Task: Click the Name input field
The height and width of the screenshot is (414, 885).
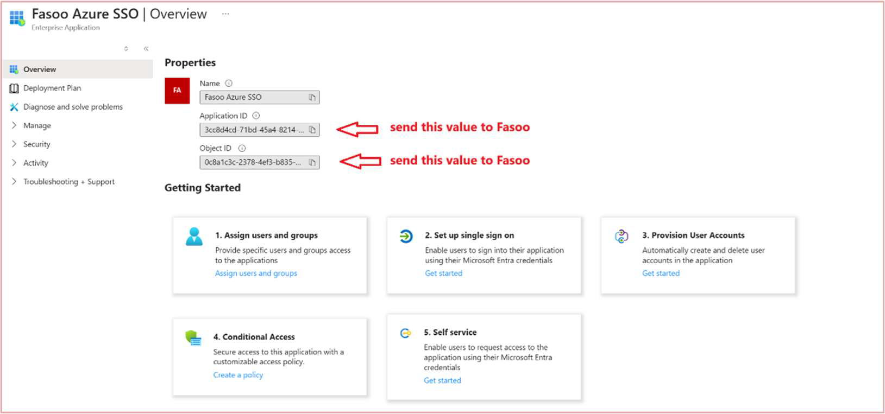Action: pos(260,98)
